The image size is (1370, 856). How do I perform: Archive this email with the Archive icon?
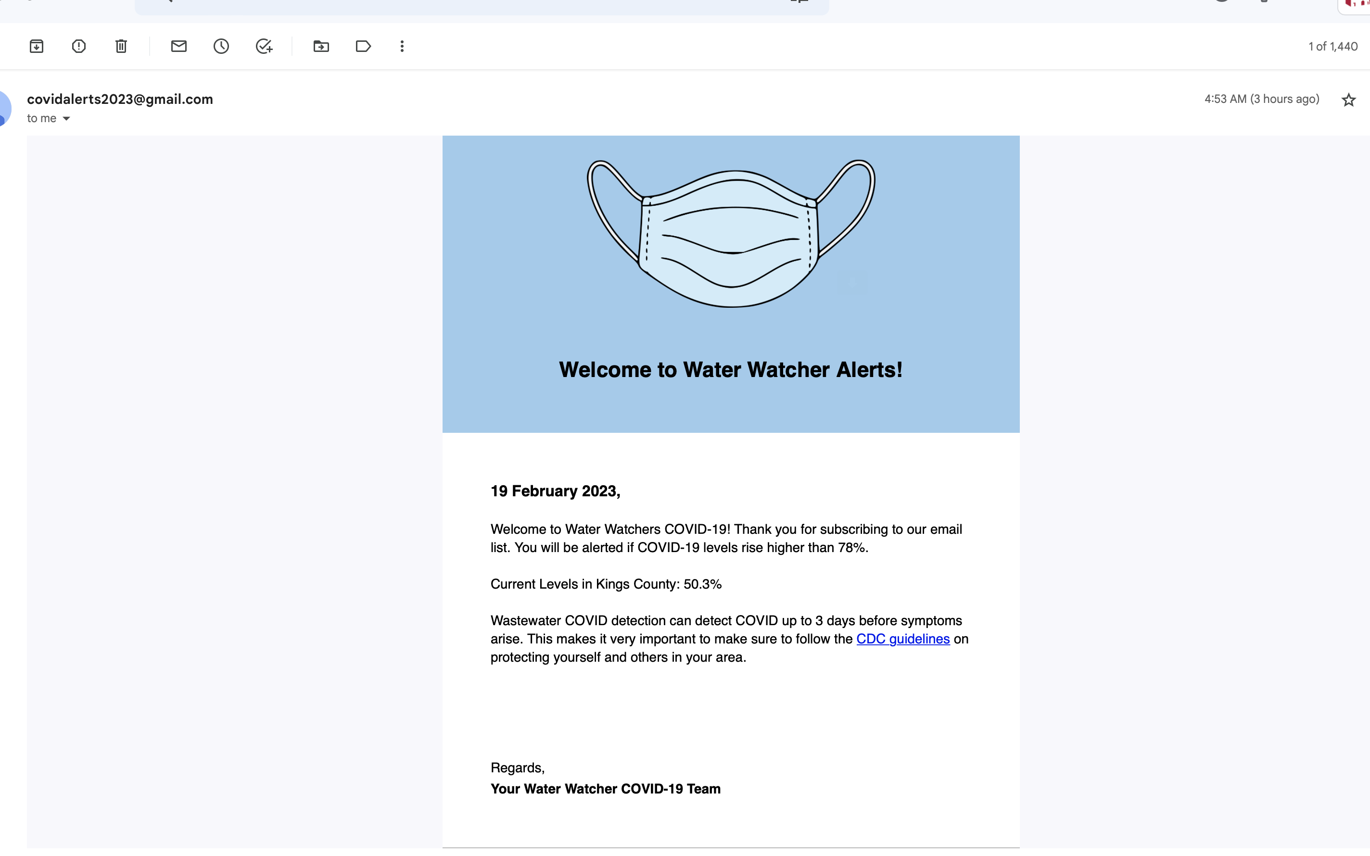[36, 47]
